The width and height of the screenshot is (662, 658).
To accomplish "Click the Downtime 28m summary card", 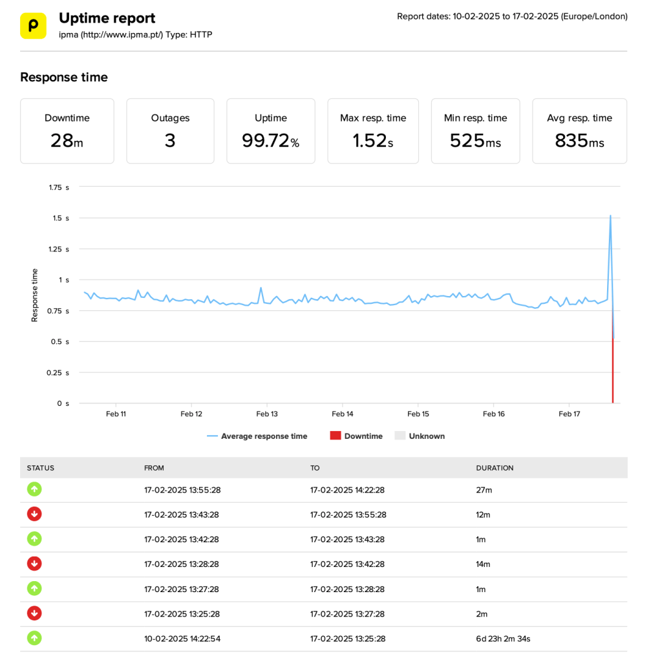I will click(x=67, y=131).
